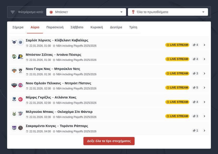
Task: Click LIVE STREAM badge on Knicks – Nets row
Action: click(177, 73)
